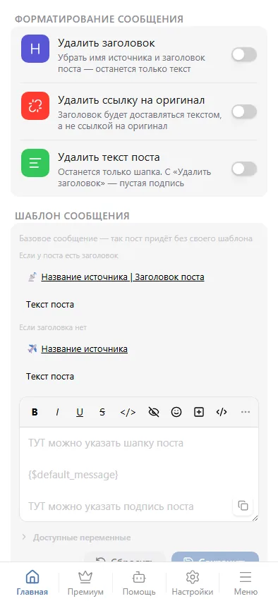This screenshot has width=278, height=601.
Task: Apply underline formatting in editor toolbar
Action: pos(80,412)
